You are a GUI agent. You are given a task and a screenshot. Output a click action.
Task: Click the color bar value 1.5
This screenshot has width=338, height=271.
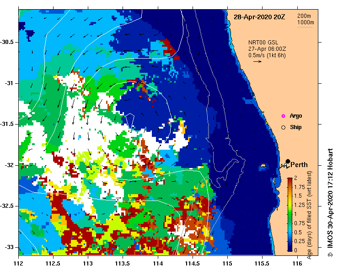coord(298,196)
